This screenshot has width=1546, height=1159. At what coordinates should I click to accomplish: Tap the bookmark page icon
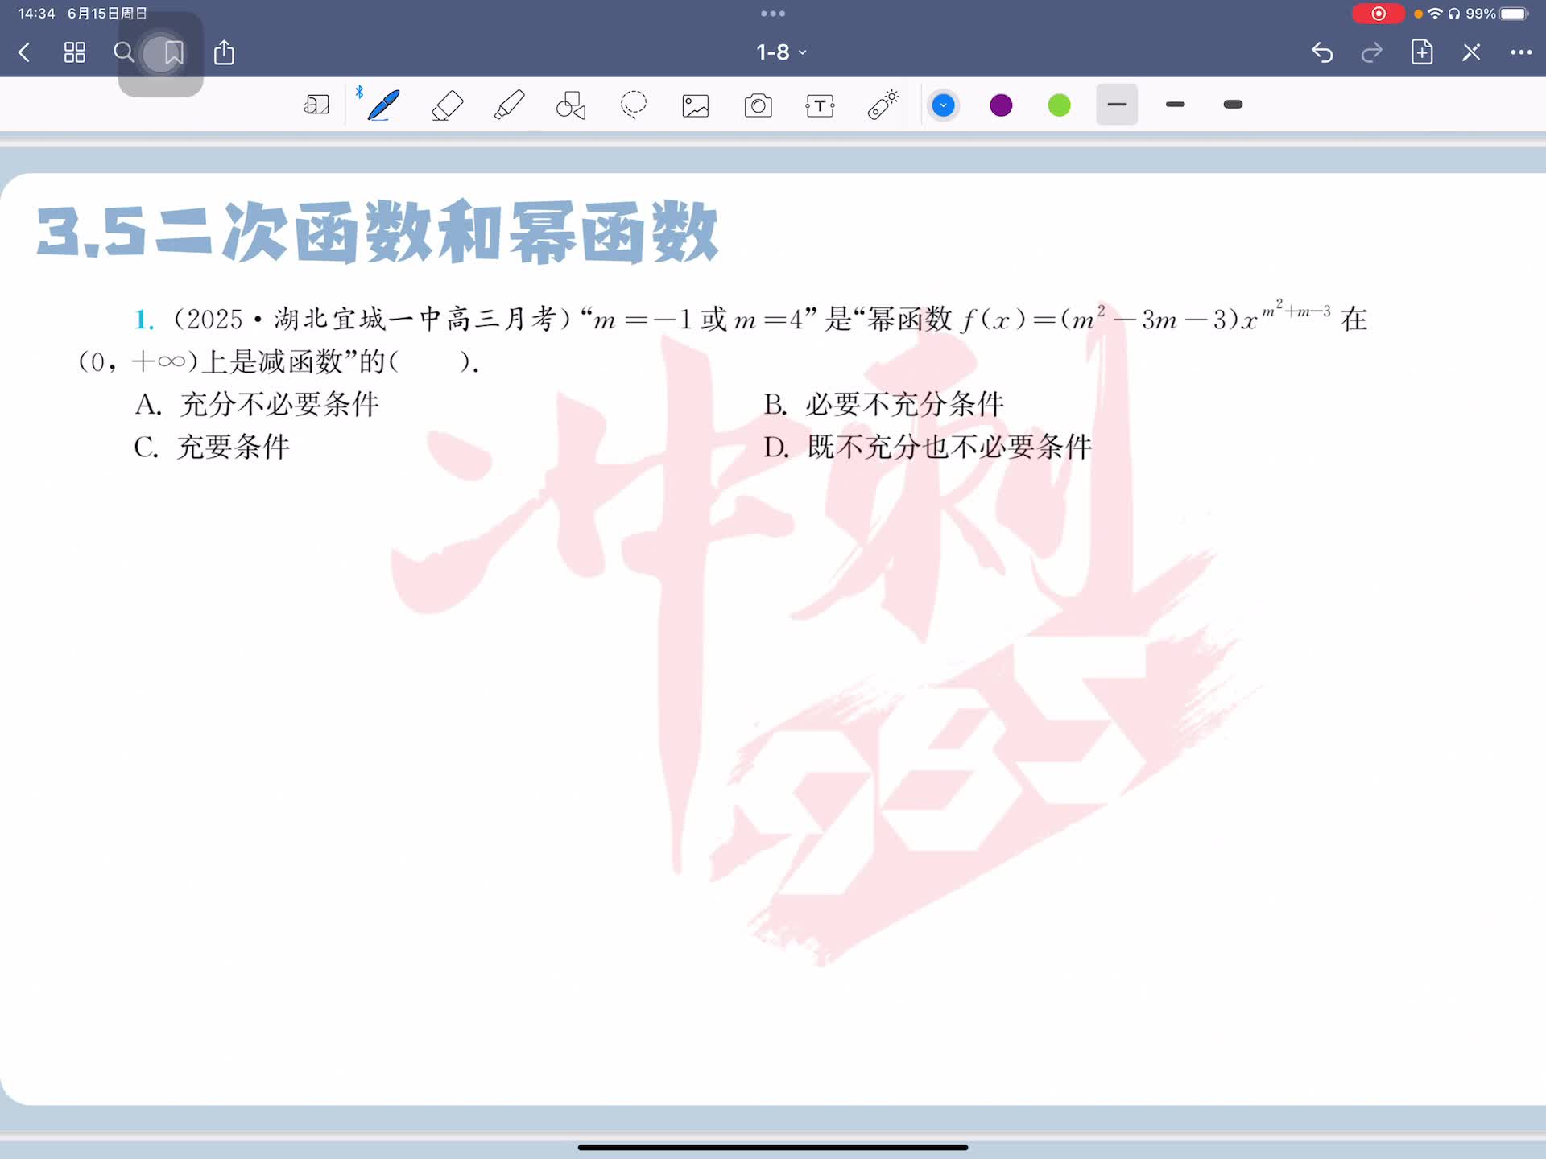(x=174, y=52)
